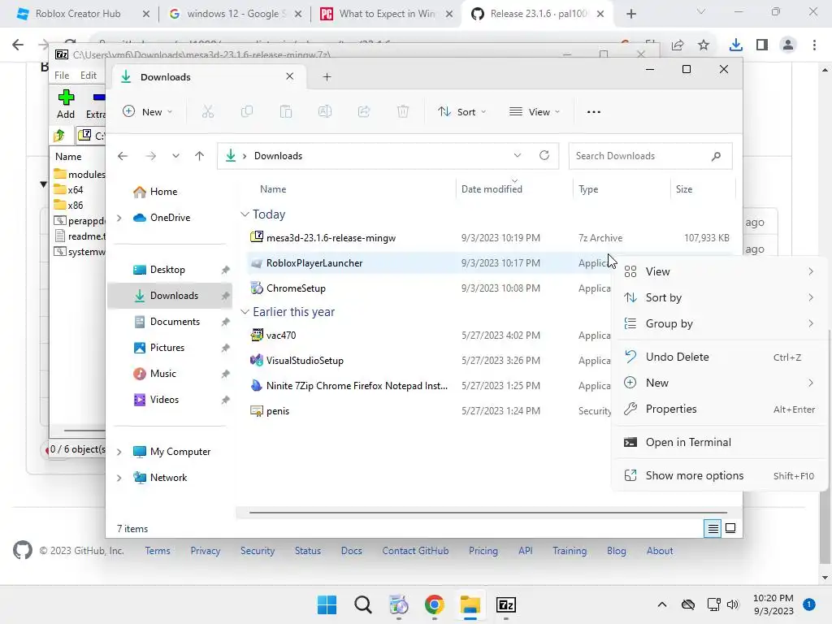Open the Sort dropdown in Explorer toolbar
Viewport: 832px width, 624px height.
461,112
